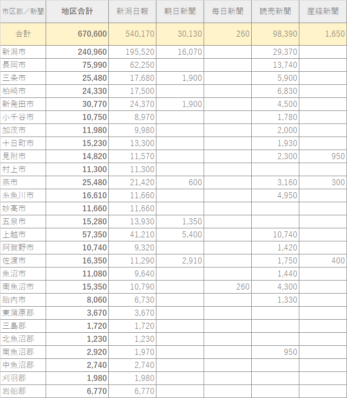This screenshot has height=398, width=347.
Task: Click the value 29,370
Action: 285,52
